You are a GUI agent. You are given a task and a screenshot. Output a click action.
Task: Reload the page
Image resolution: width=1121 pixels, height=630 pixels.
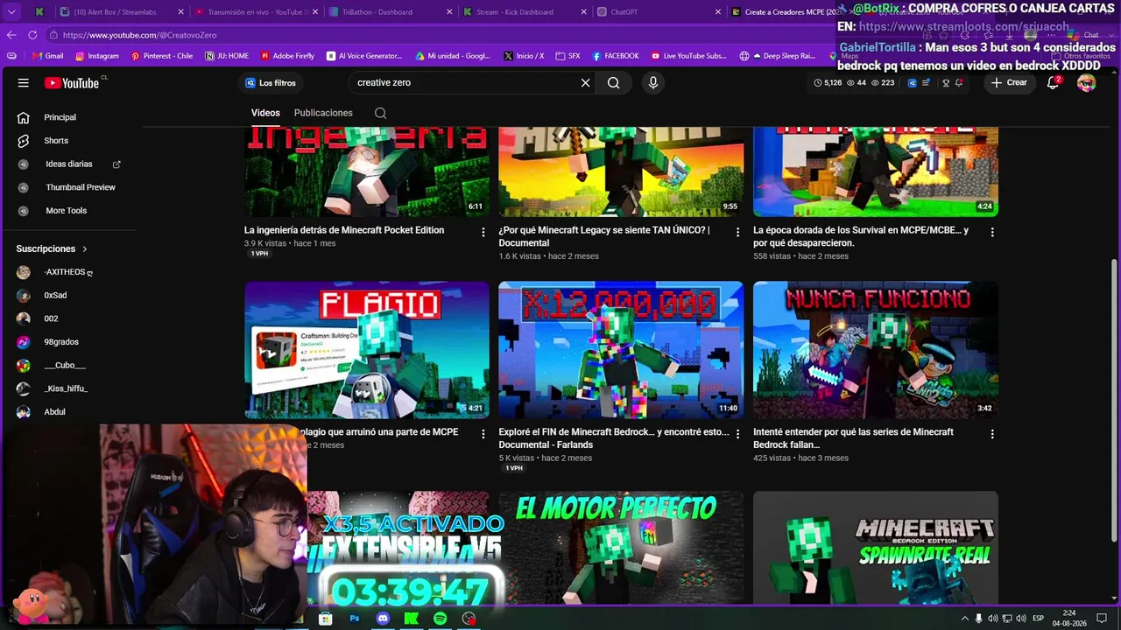(x=32, y=35)
